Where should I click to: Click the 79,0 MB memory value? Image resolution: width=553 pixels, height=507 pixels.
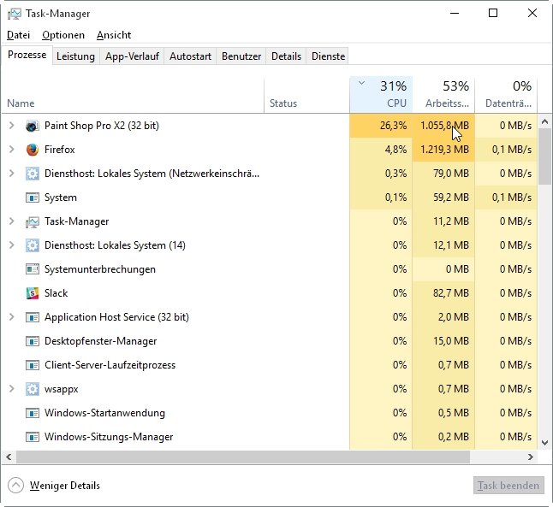pos(451,174)
